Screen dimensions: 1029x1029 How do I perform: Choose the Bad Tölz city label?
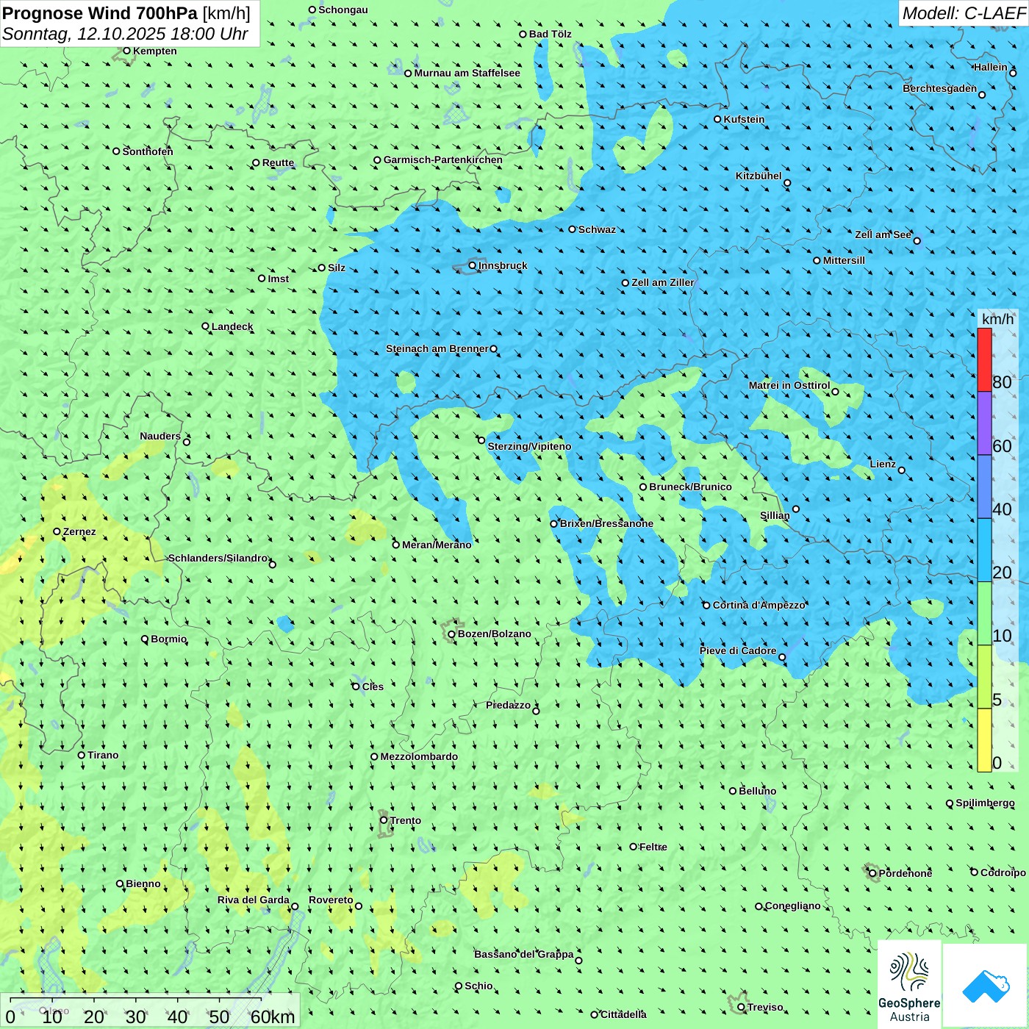pos(550,34)
